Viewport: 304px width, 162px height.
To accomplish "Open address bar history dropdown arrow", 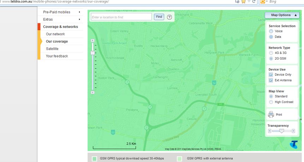I will [x=249, y=1].
